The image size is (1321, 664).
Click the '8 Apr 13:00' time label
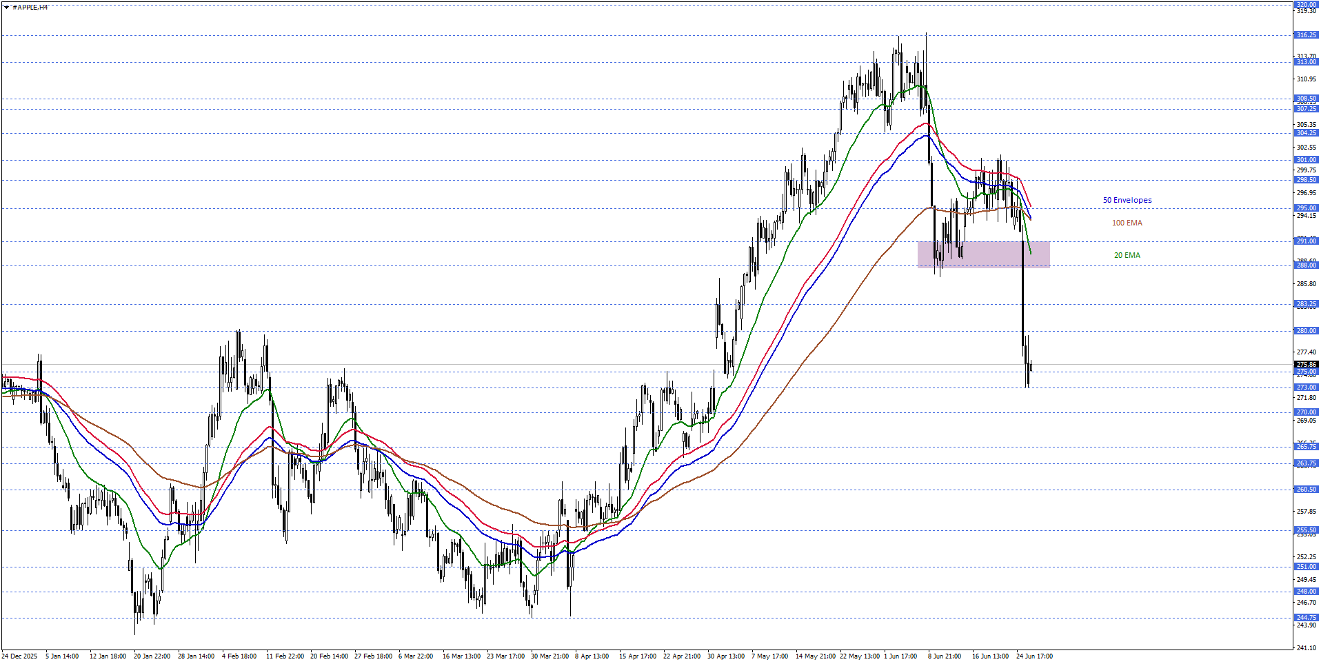click(x=592, y=656)
